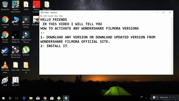This screenshot has width=179, height=101.
Task: Select the Tally.ERP 9 desktop shortcut
Action: pyautogui.click(x=16, y=81)
